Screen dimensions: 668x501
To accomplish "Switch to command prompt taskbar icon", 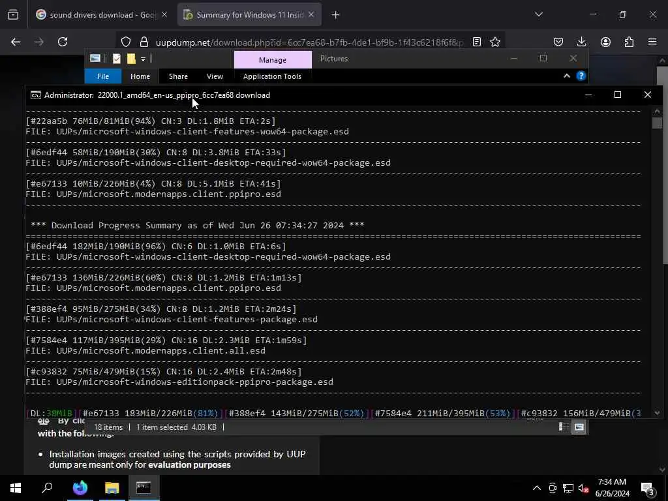I will [144, 488].
